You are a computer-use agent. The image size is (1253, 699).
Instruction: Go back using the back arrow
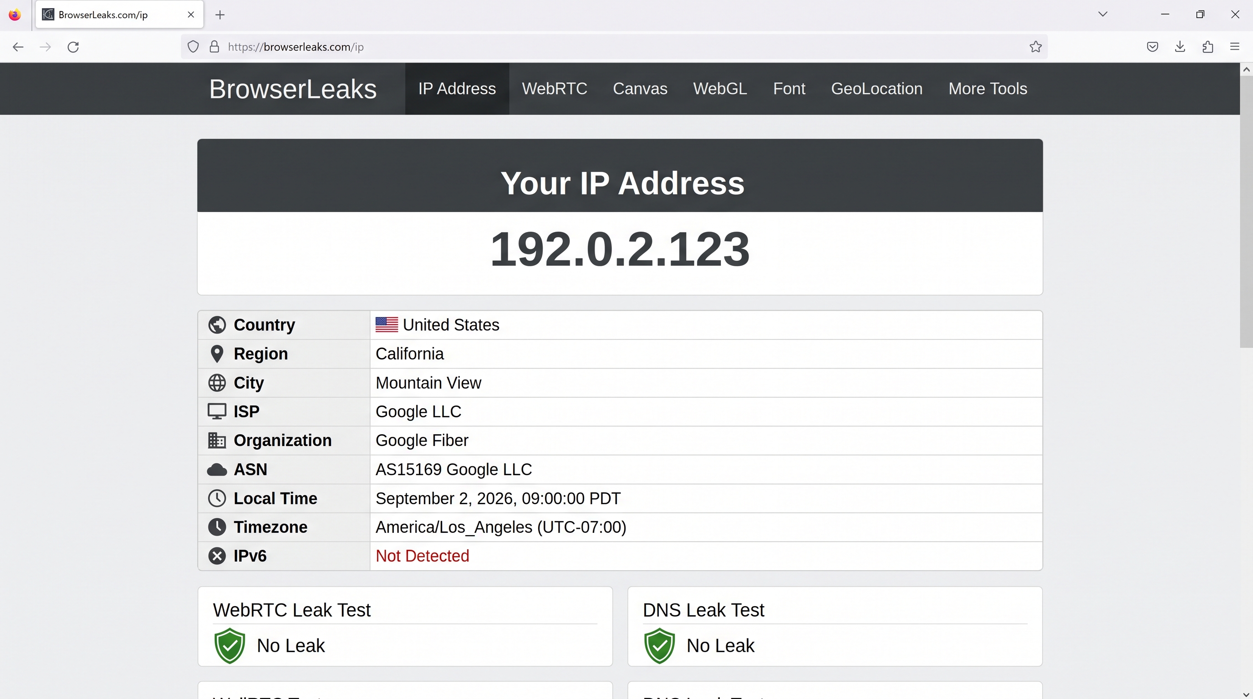tap(18, 47)
